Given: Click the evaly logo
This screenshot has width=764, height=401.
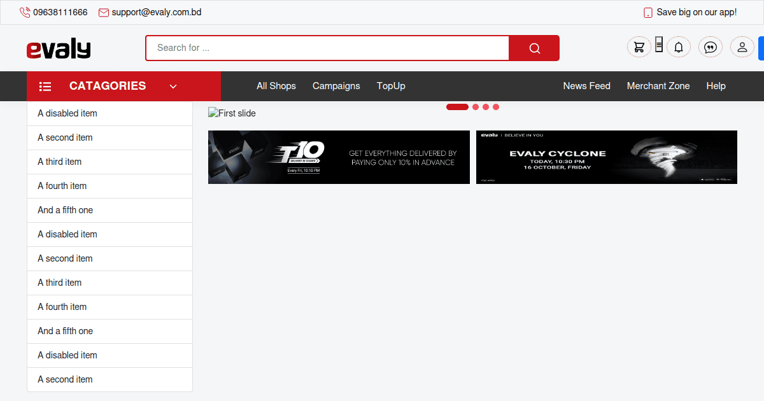Looking at the screenshot, I should [59, 48].
